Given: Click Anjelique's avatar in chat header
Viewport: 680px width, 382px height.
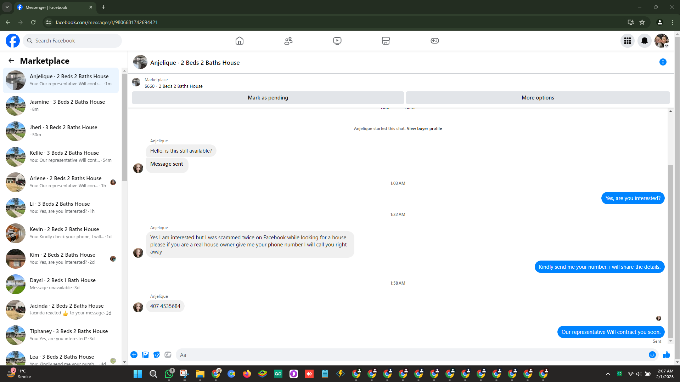Looking at the screenshot, I should coord(140,62).
